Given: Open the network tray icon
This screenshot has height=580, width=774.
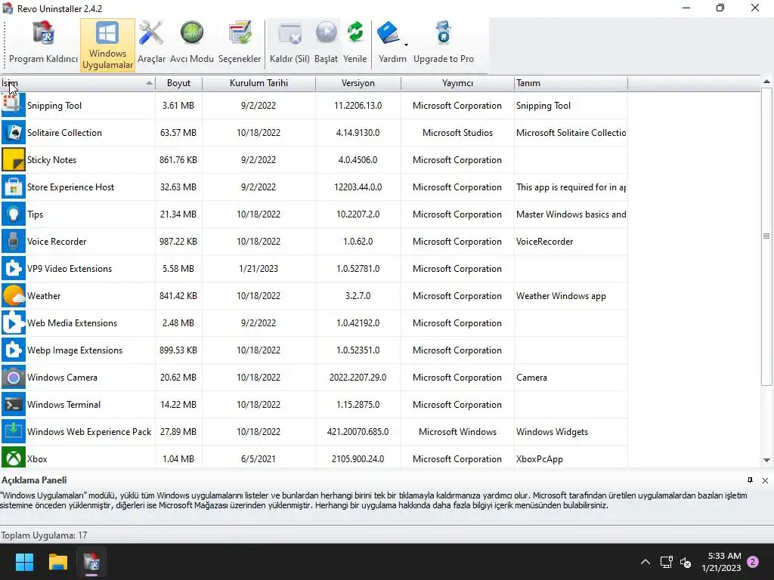Looking at the screenshot, I should 667,562.
